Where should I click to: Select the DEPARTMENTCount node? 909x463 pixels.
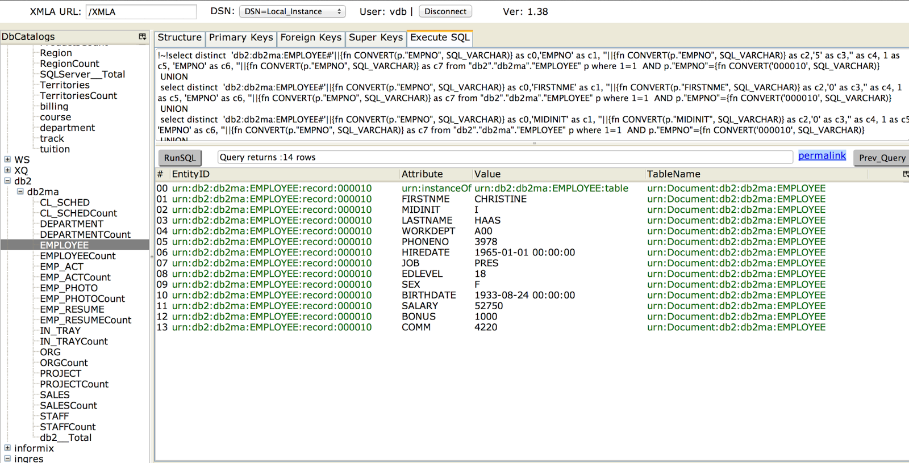(85, 234)
